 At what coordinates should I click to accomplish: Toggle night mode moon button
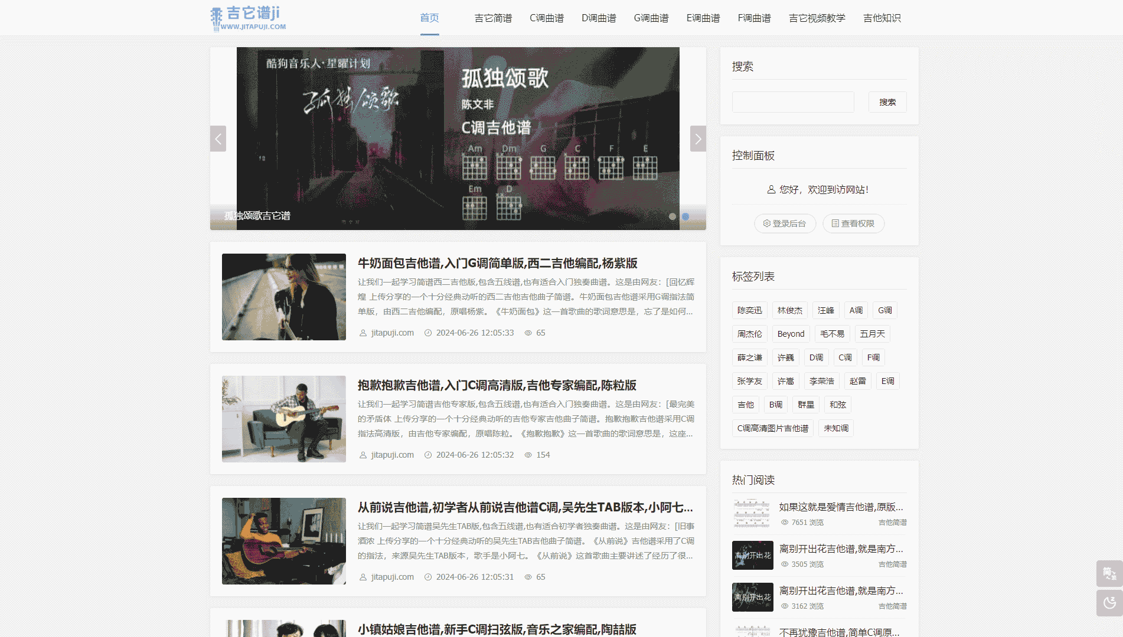1109,603
